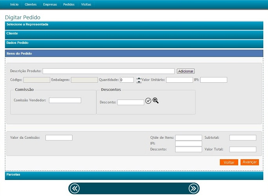The image size is (268, 196).
Task: Expand the Parcelas section
Action: pos(134,176)
